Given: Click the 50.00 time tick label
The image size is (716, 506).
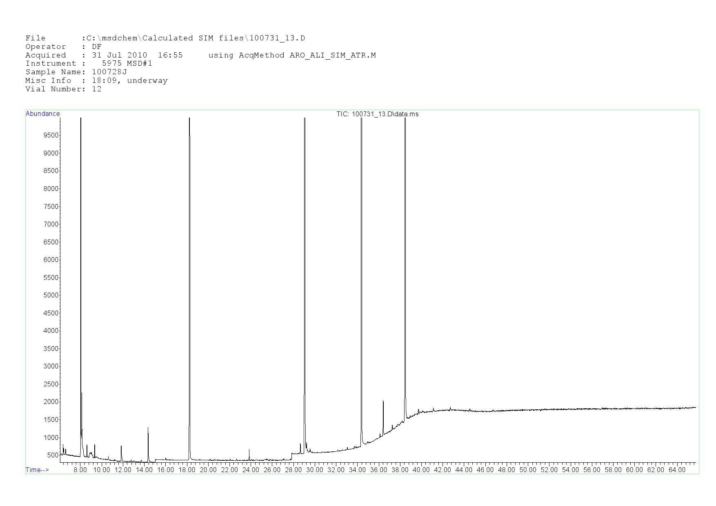Looking at the screenshot, I should [527, 470].
